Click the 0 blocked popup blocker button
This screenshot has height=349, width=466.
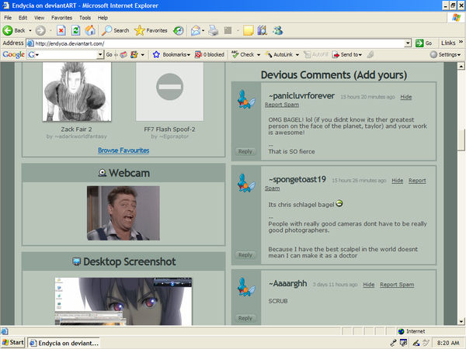(x=209, y=54)
